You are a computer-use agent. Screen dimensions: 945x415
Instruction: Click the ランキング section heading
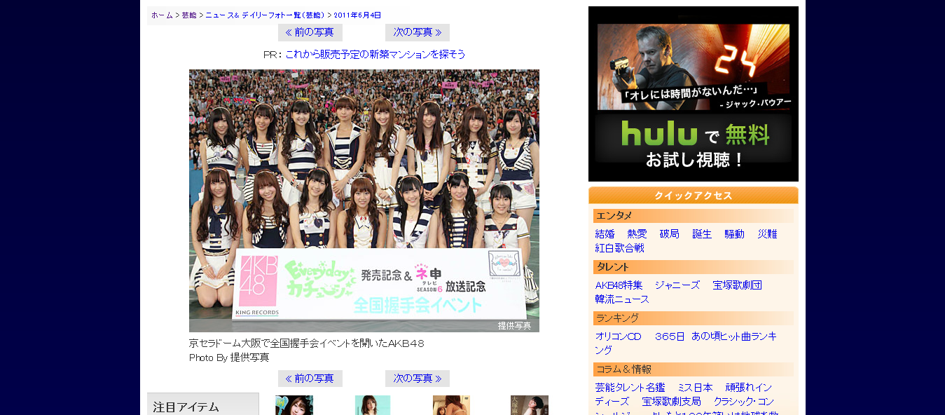pyautogui.click(x=694, y=318)
